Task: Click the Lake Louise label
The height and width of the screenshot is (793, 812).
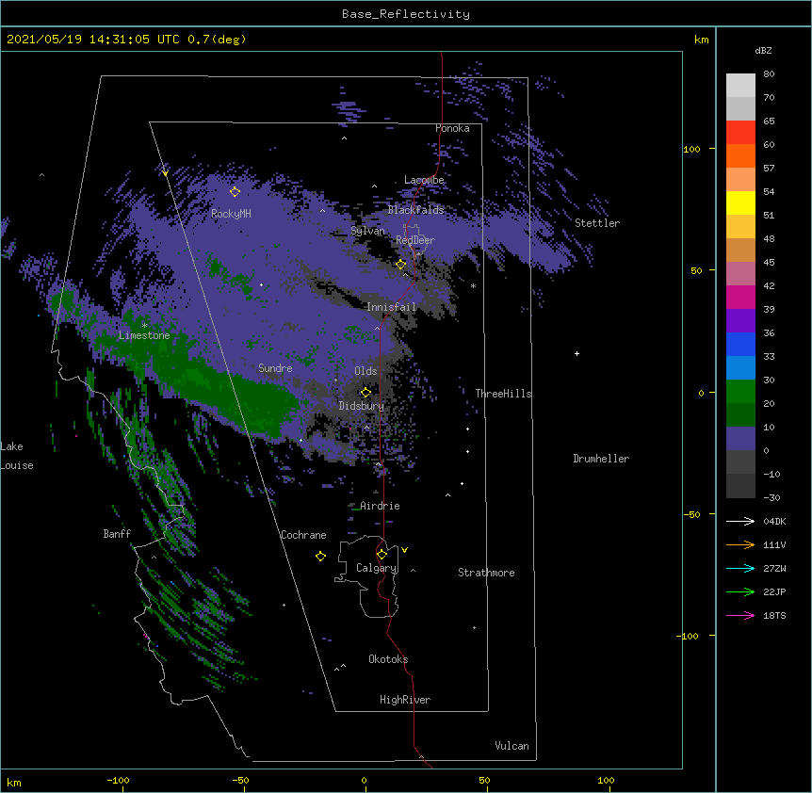Action: pos(17,456)
